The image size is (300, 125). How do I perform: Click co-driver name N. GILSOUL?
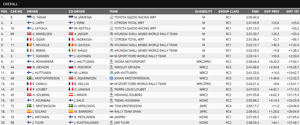[82, 45]
